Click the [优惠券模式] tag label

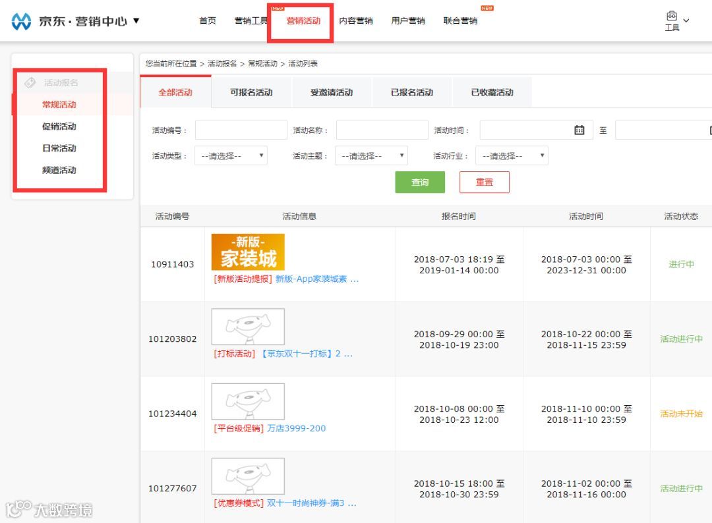pos(239,503)
